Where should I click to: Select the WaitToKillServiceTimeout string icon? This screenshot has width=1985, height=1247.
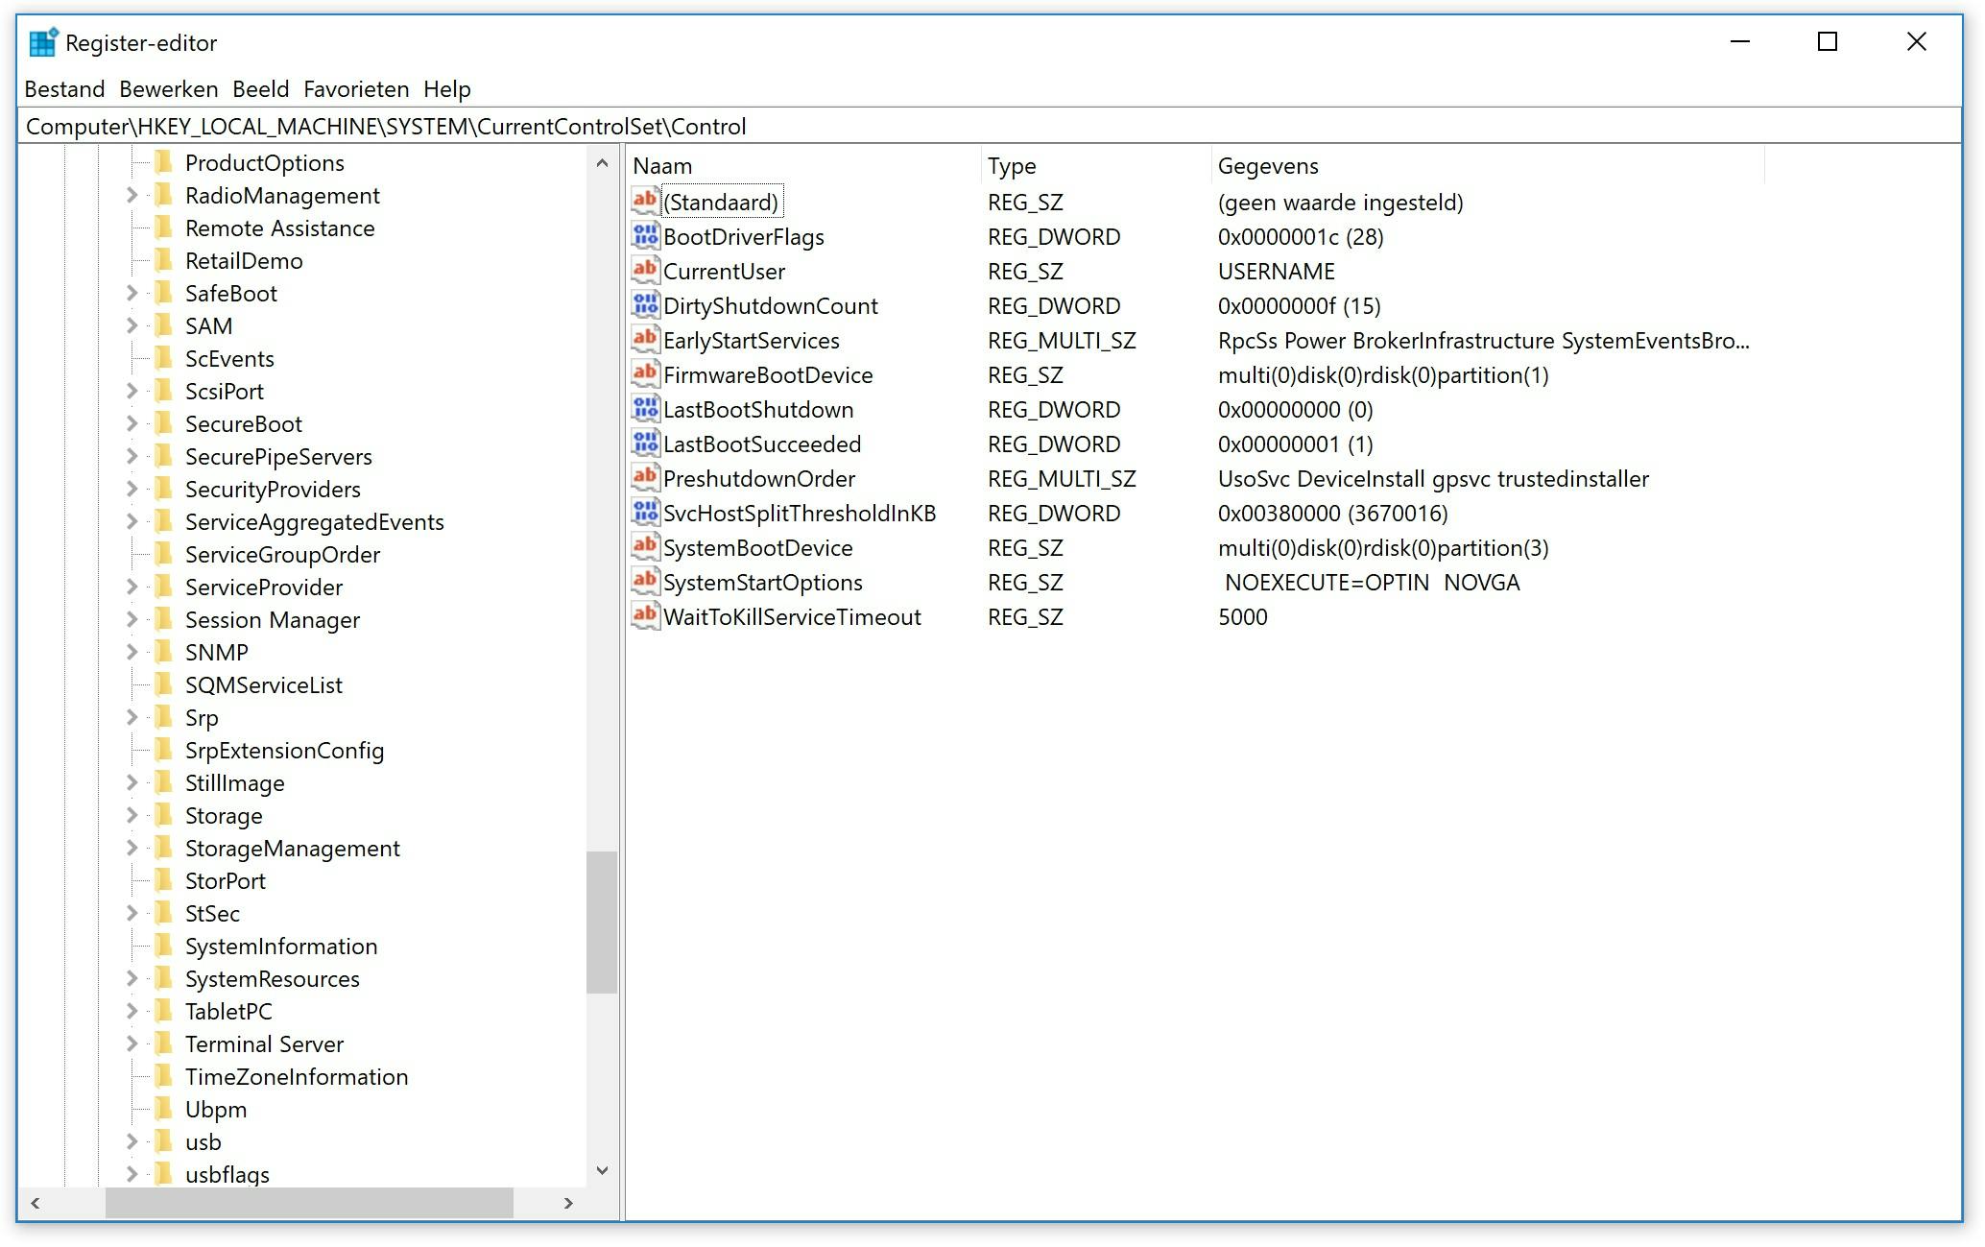[645, 615]
